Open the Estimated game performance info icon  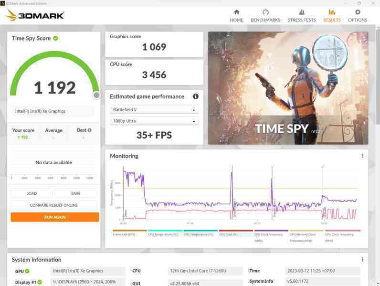[x=196, y=96]
